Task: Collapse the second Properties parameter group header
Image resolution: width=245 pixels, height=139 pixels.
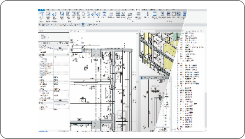Action: click(x=68, y=55)
